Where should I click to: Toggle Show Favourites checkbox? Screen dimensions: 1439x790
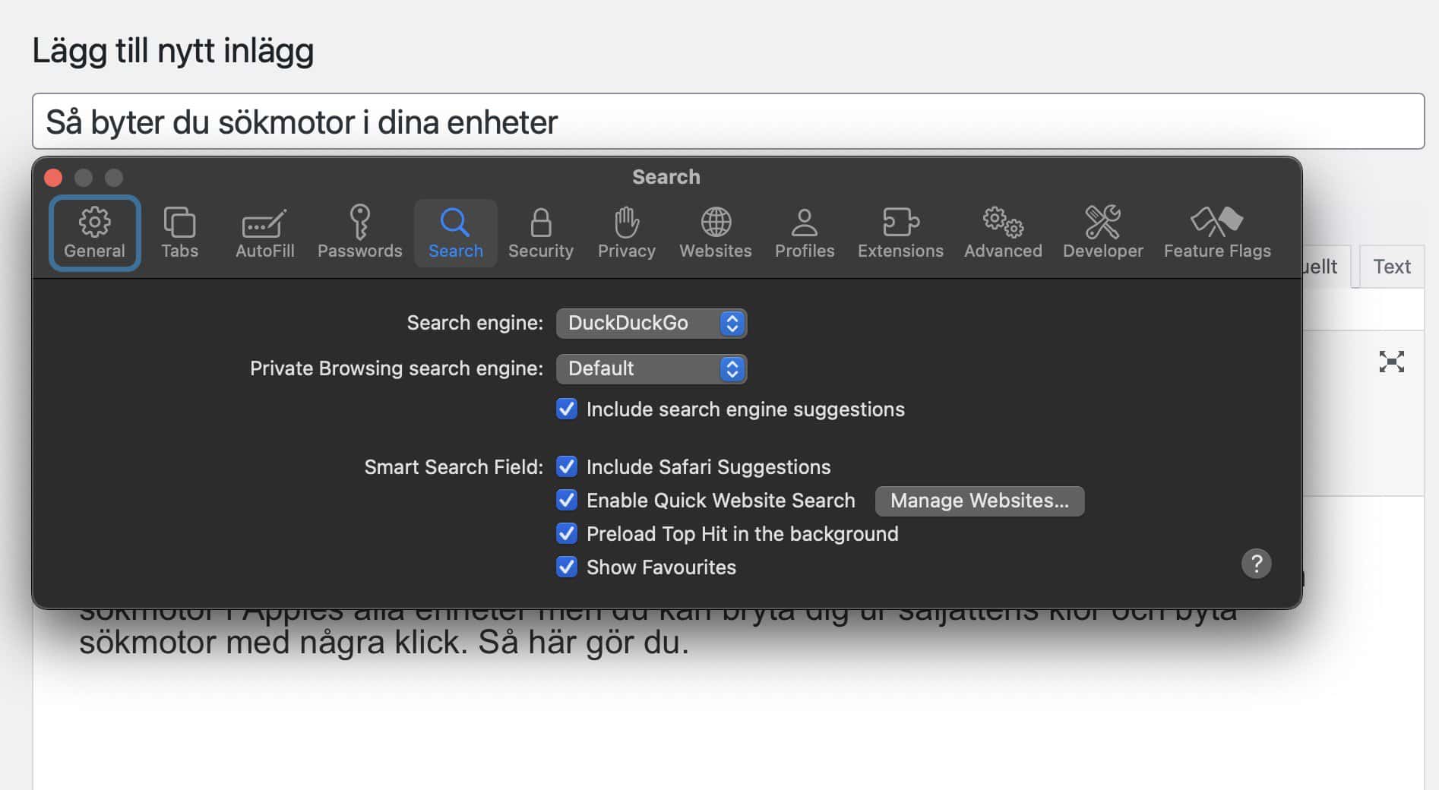(567, 567)
